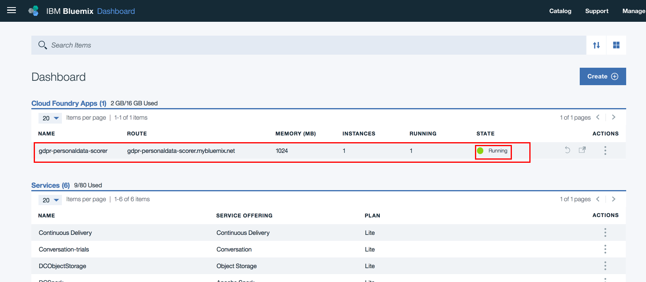Click 9/80 Used text

88,185
